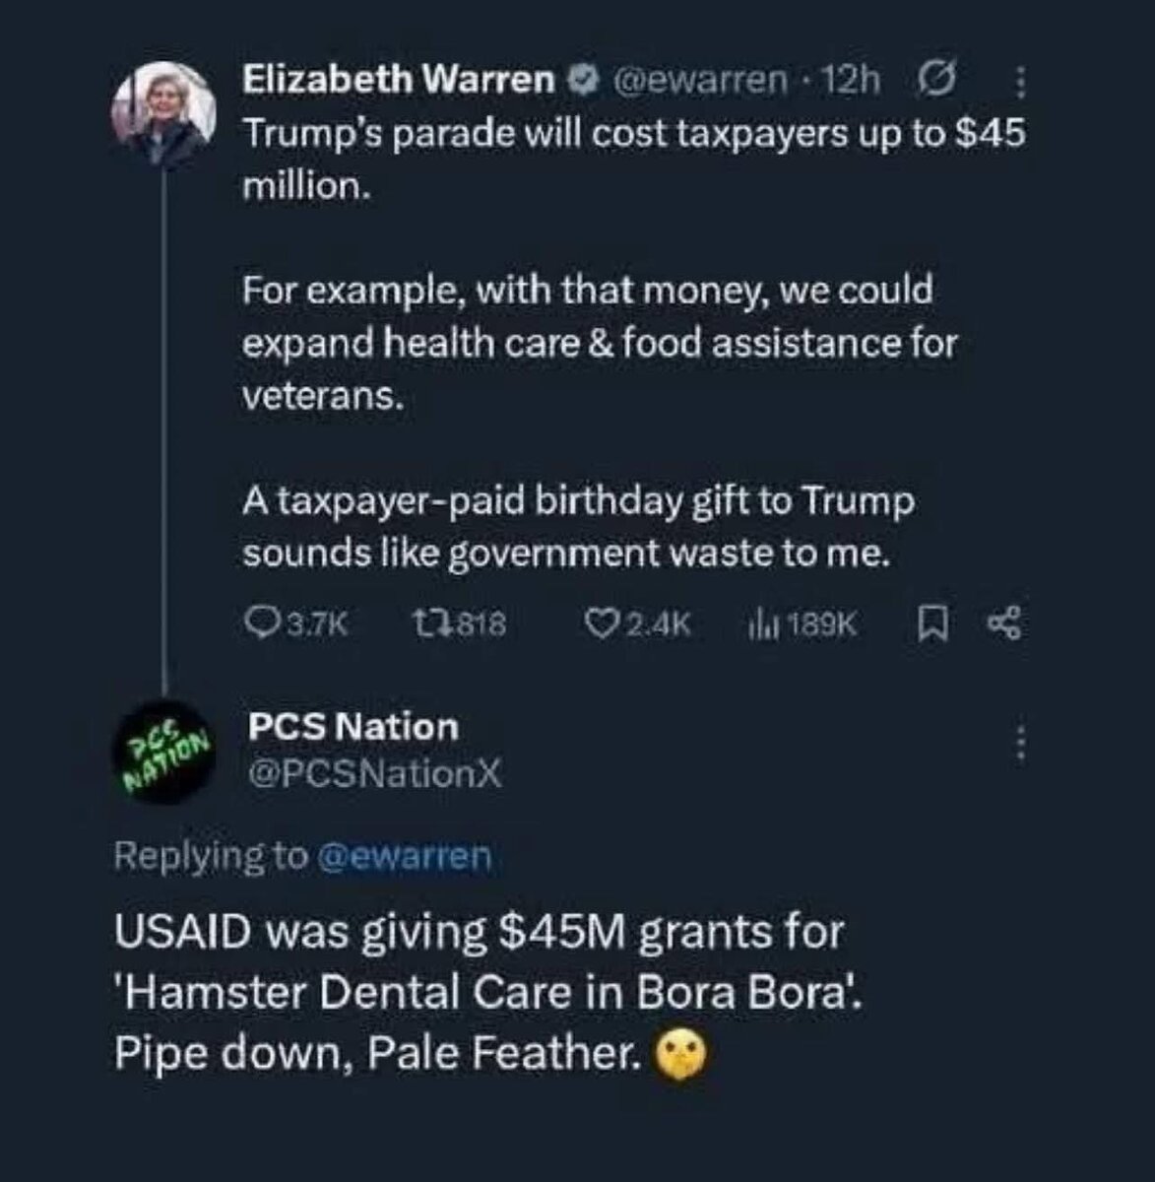Open the @ewarren handle in the tweet header
The height and width of the screenshot is (1182, 1155).
pos(700,81)
